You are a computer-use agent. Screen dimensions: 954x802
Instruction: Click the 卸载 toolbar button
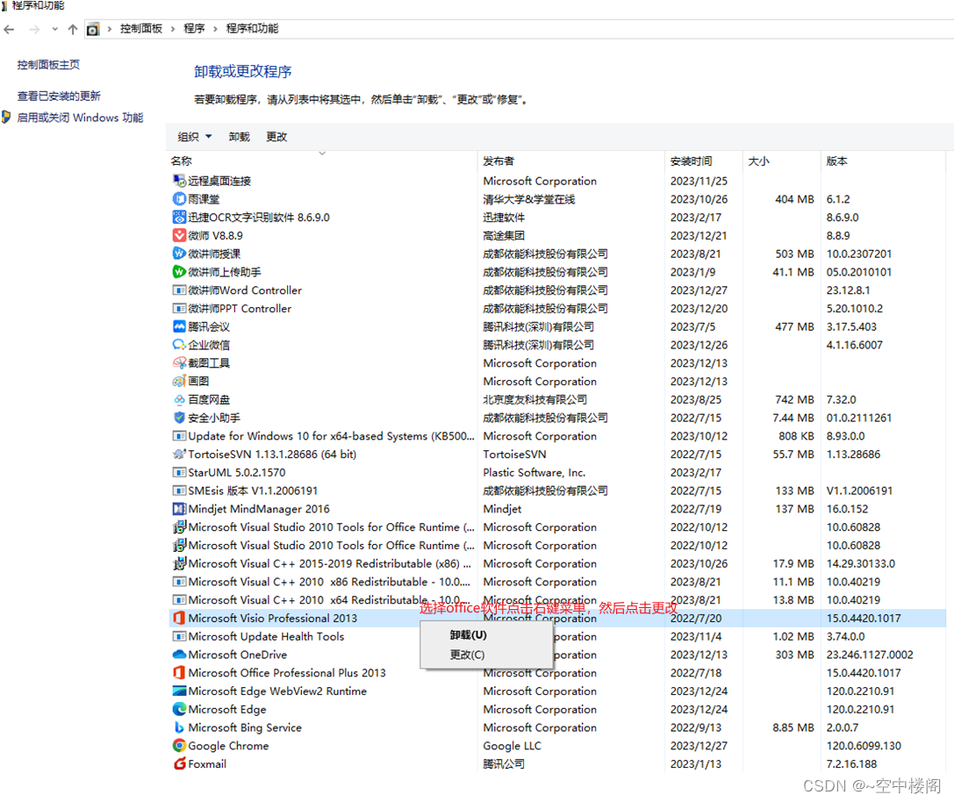click(x=239, y=137)
